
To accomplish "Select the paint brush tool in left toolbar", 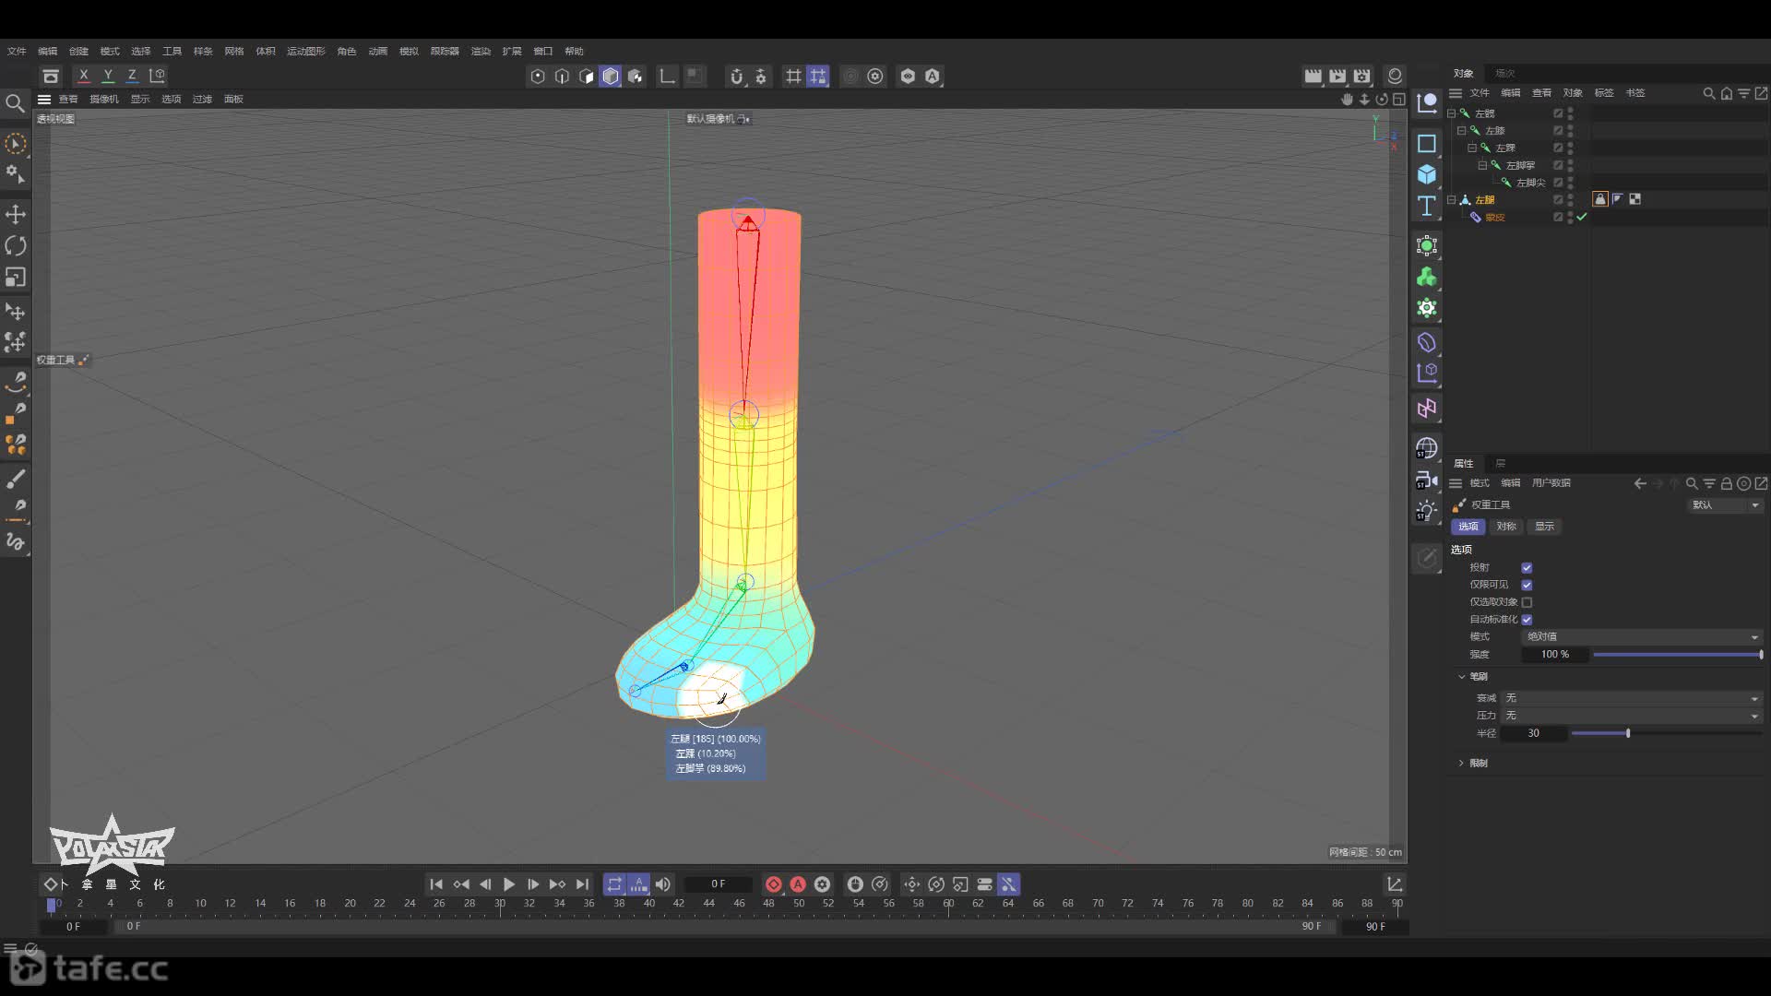I will click(16, 479).
